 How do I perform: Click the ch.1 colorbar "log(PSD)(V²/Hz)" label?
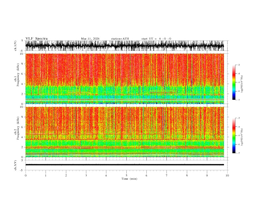tap(242, 84)
